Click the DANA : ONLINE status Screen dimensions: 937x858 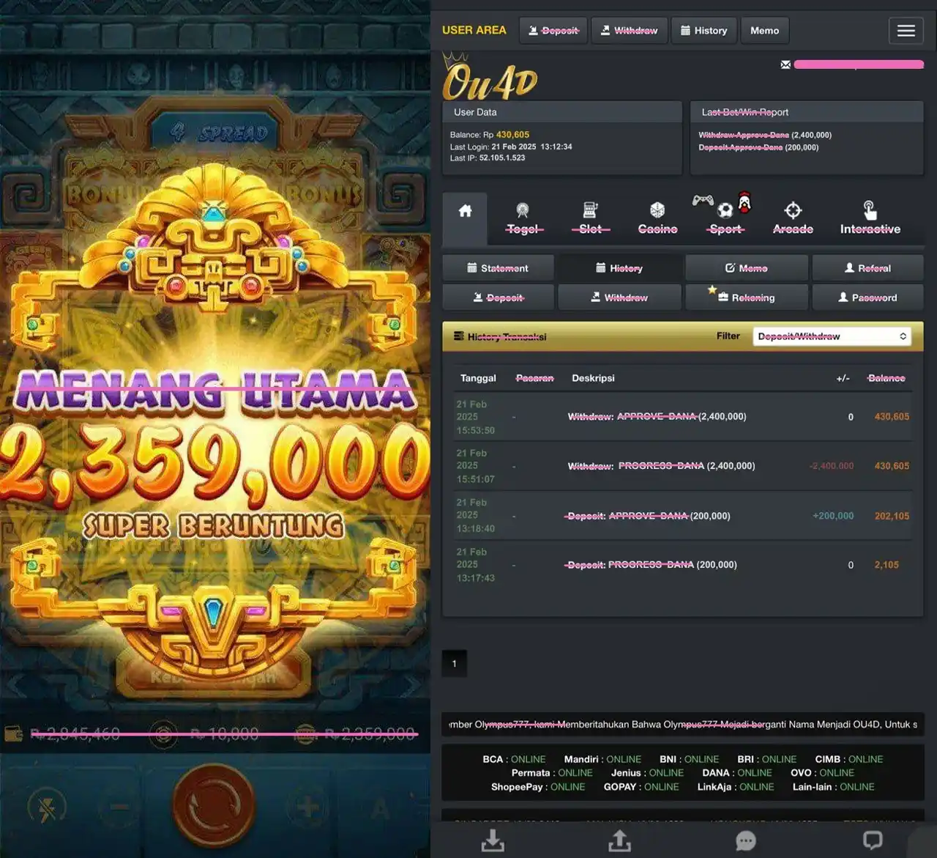(x=737, y=772)
